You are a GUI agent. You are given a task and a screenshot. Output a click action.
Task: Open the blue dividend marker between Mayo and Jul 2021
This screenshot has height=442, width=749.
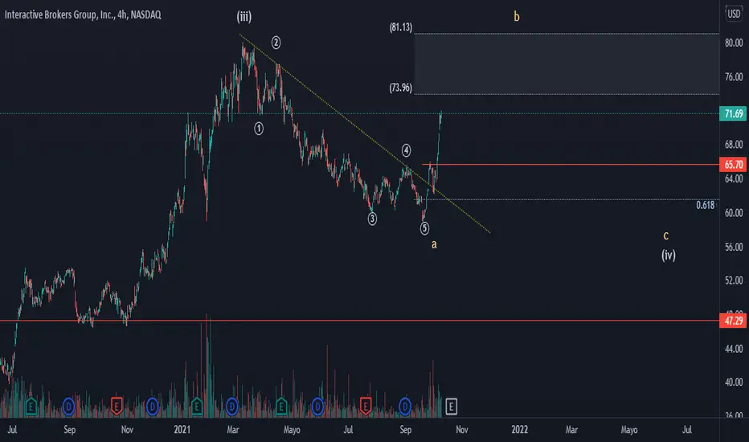pyautogui.click(x=317, y=407)
